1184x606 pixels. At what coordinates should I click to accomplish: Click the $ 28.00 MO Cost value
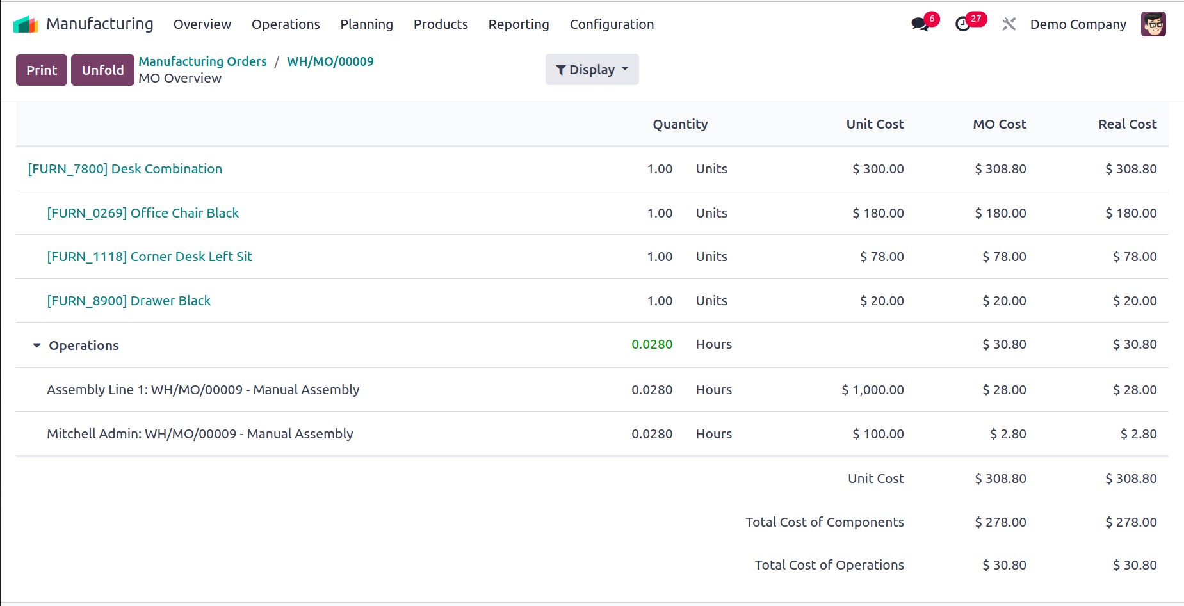pos(1004,390)
